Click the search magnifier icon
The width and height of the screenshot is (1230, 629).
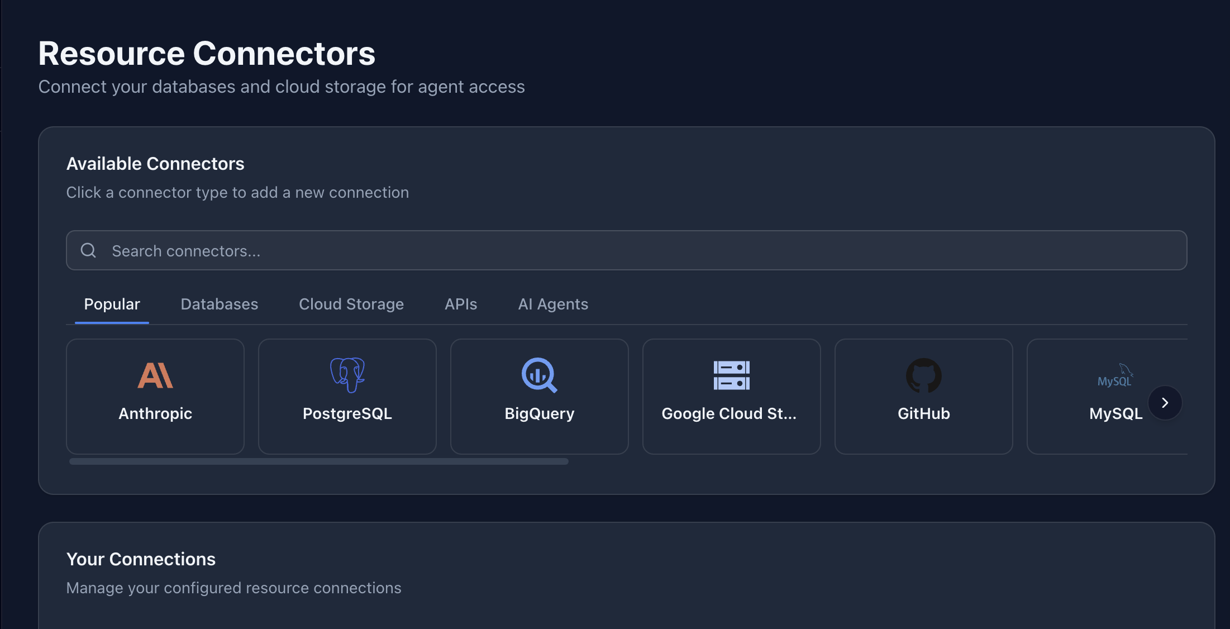coord(88,250)
